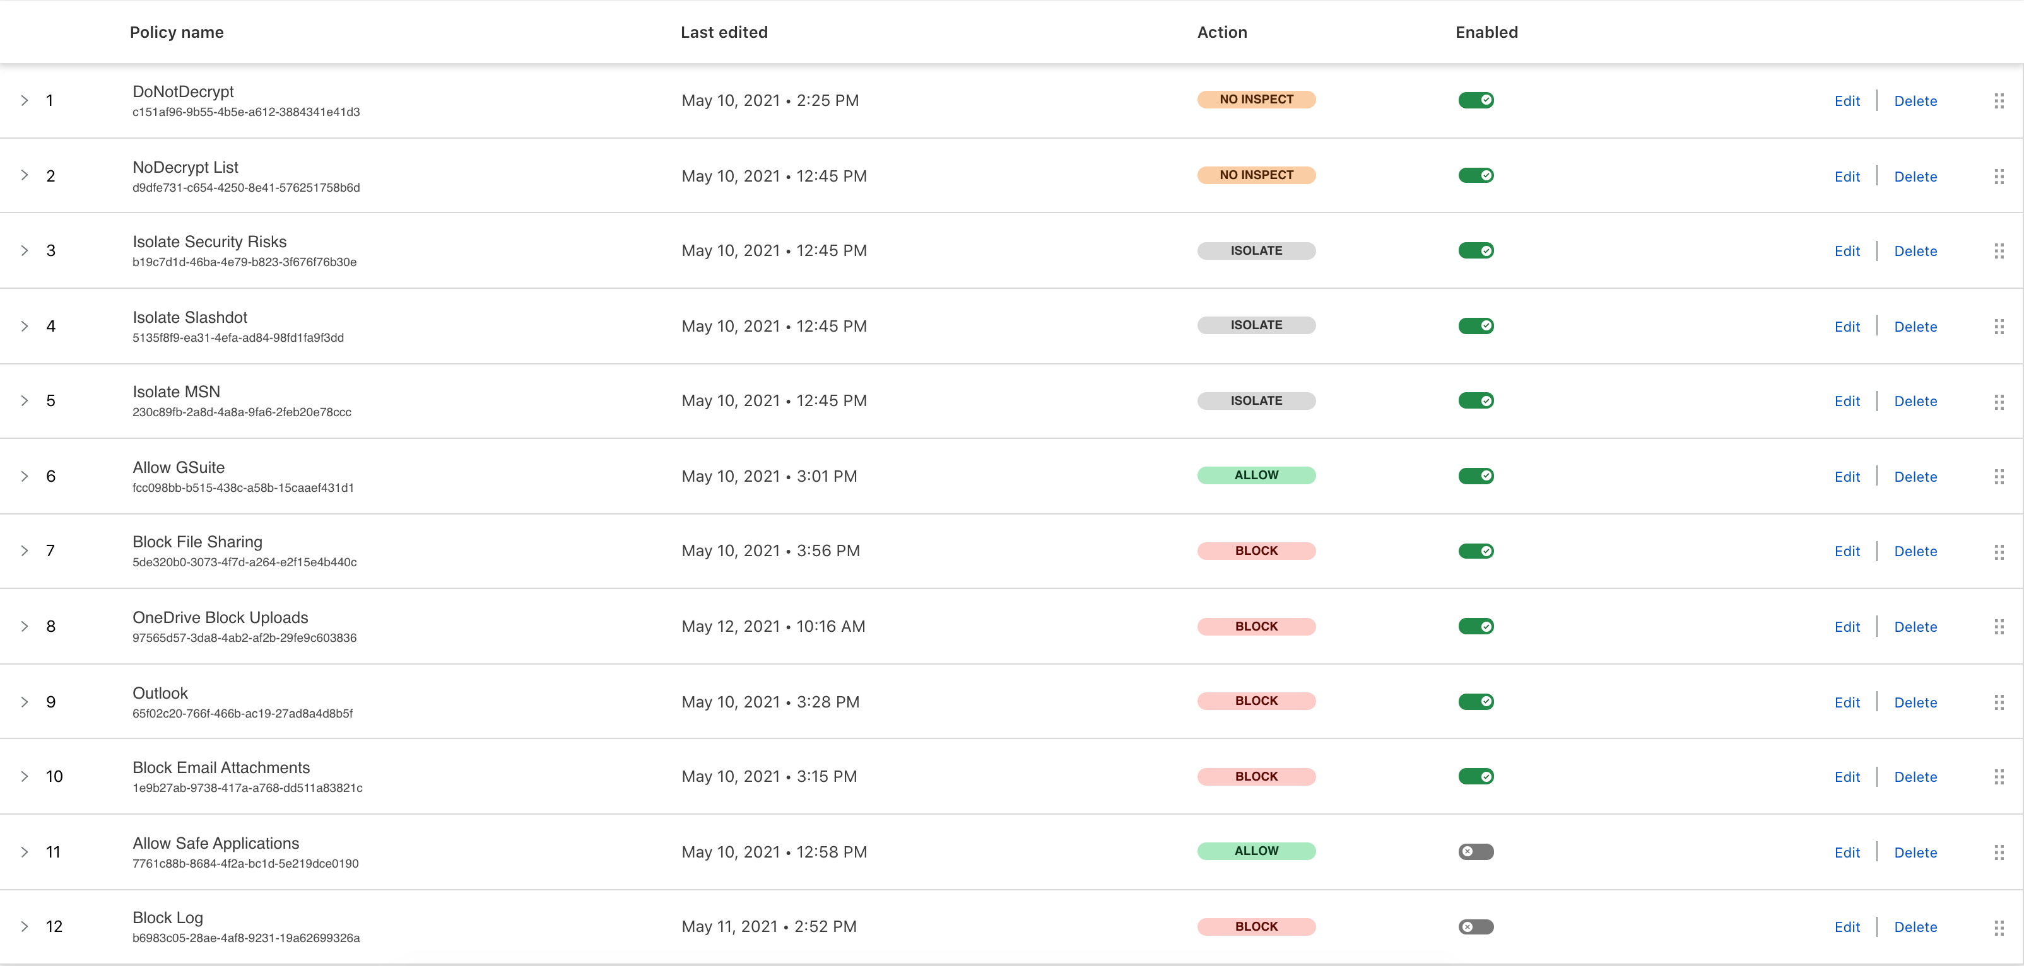The image size is (2024, 966).
Task: Click the Policy name column header
Action: [x=177, y=32]
